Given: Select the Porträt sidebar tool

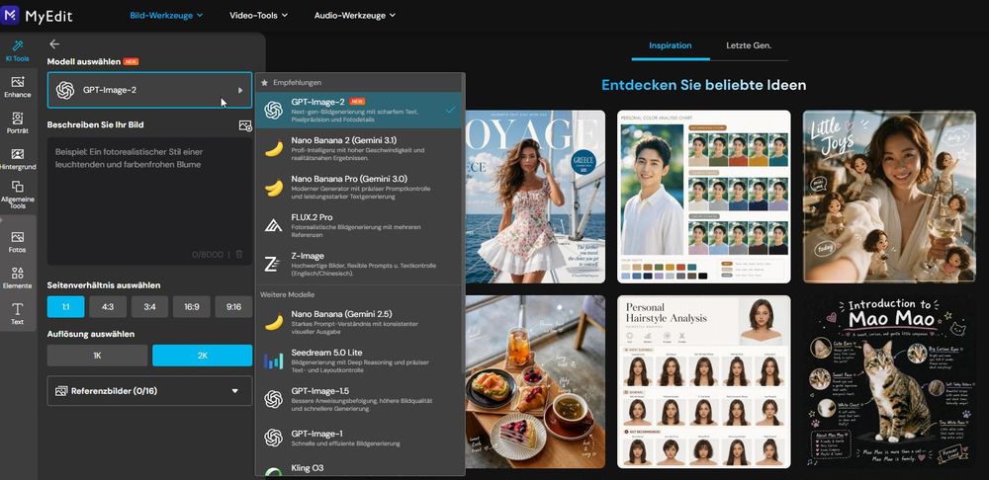Looking at the screenshot, I should 17,122.
